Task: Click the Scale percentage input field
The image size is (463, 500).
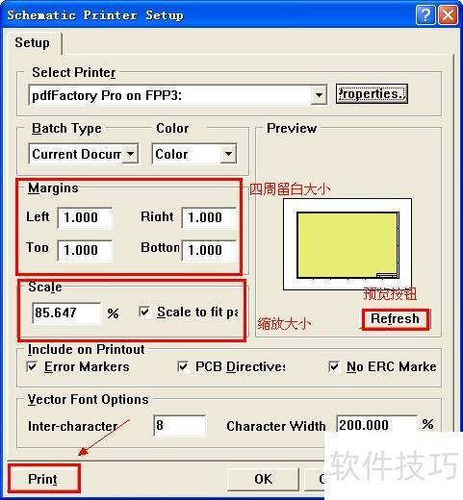Action: click(x=66, y=312)
